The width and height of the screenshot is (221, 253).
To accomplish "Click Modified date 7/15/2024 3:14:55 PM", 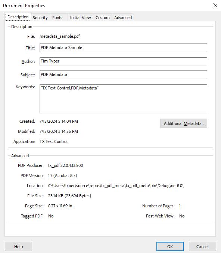I will (59, 131).
